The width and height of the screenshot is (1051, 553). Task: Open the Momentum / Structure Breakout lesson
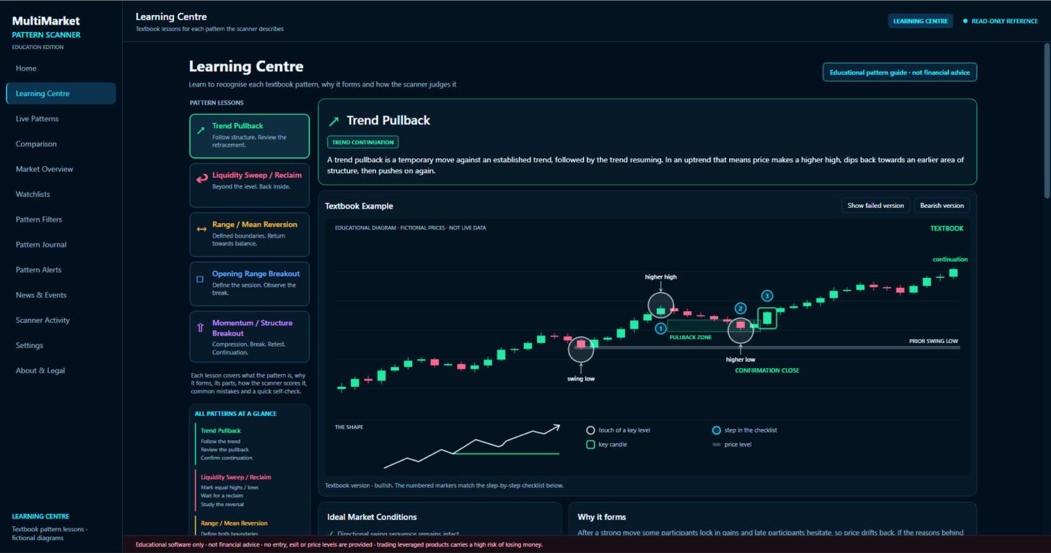(250, 336)
